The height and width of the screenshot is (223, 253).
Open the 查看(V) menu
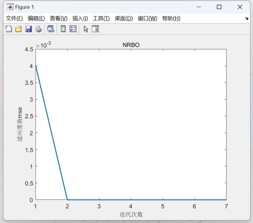point(58,18)
